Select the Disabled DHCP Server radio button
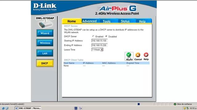197x110 pixels. (x=106, y=36)
